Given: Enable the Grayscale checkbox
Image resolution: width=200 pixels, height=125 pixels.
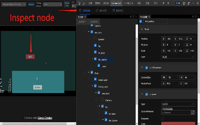Looking at the screenshot, I should 163,118.
